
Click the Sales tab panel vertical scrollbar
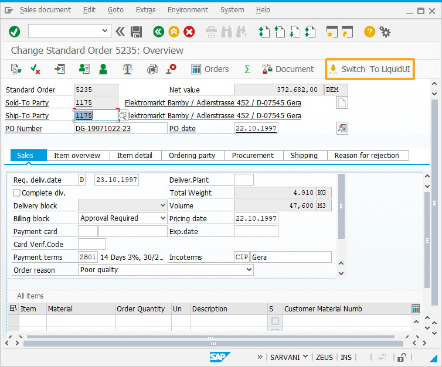[x=341, y=206]
